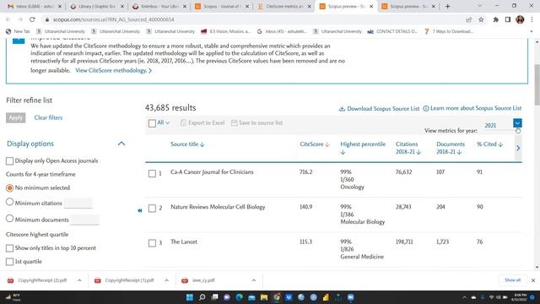
Task: Sort by the Source title column
Action: coord(187,144)
